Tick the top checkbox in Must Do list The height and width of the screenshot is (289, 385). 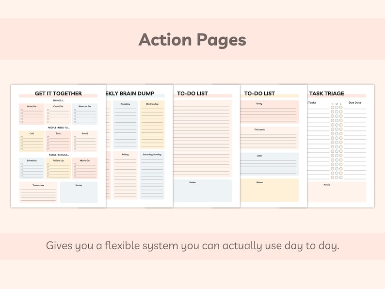(x=22, y=110)
